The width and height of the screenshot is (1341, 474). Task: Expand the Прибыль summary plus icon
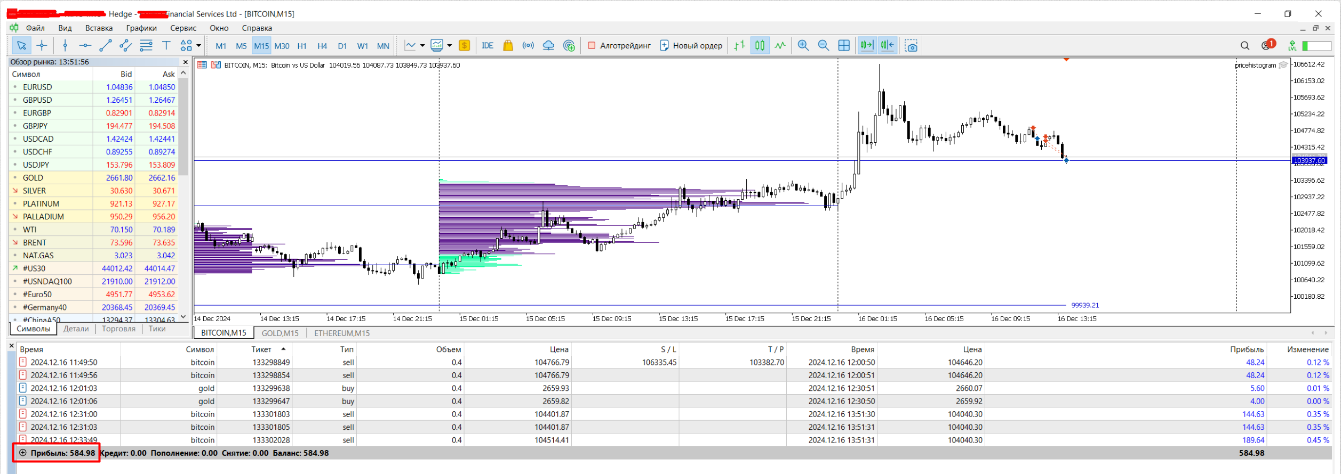coord(23,453)
